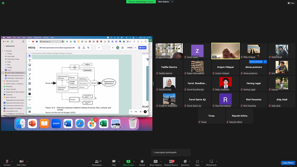Expand share options arrow beside Share Screen

pyautogui.click(x=134, y=161)
